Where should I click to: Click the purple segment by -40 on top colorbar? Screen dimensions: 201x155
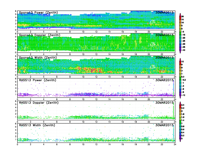180,49
